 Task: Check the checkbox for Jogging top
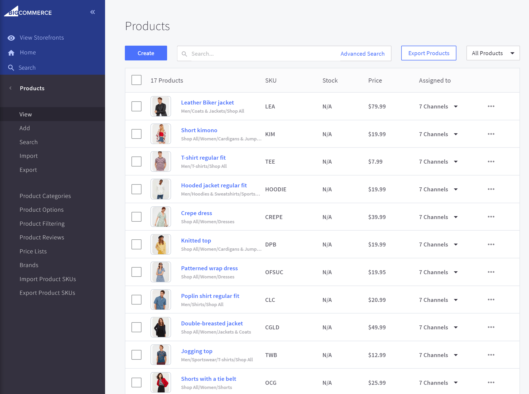136,355
